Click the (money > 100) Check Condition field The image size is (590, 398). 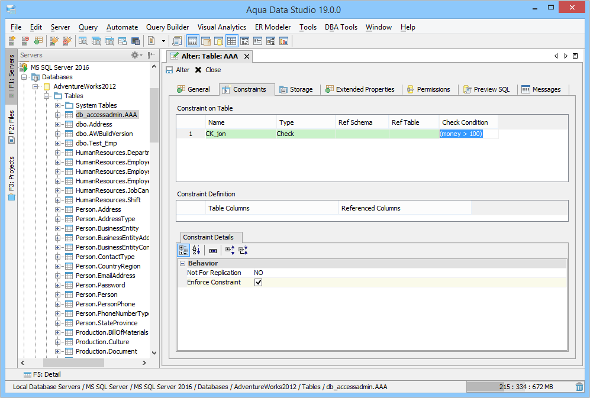(469, 134)
